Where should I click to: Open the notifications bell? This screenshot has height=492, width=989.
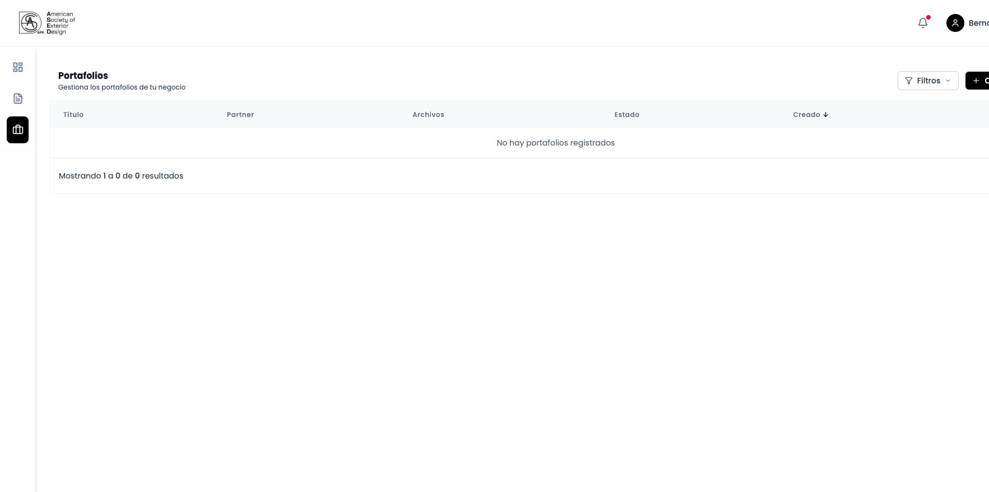pyautogui.click(x=922, y=23)
